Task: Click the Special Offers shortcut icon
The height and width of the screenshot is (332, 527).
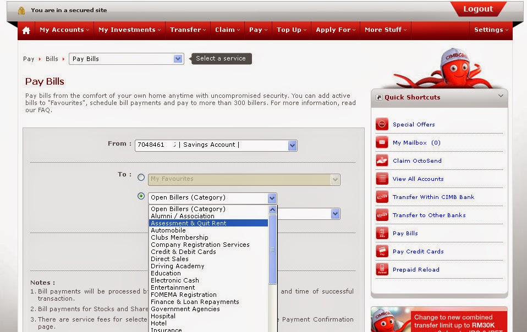Action: [382, 124]
